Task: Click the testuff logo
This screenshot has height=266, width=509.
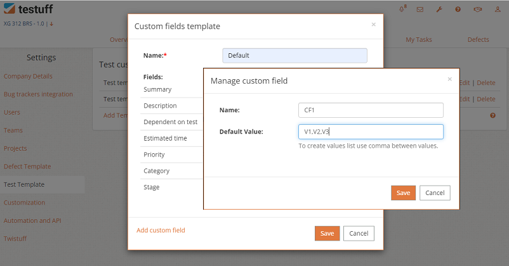Action: click(x=28, y=9)
